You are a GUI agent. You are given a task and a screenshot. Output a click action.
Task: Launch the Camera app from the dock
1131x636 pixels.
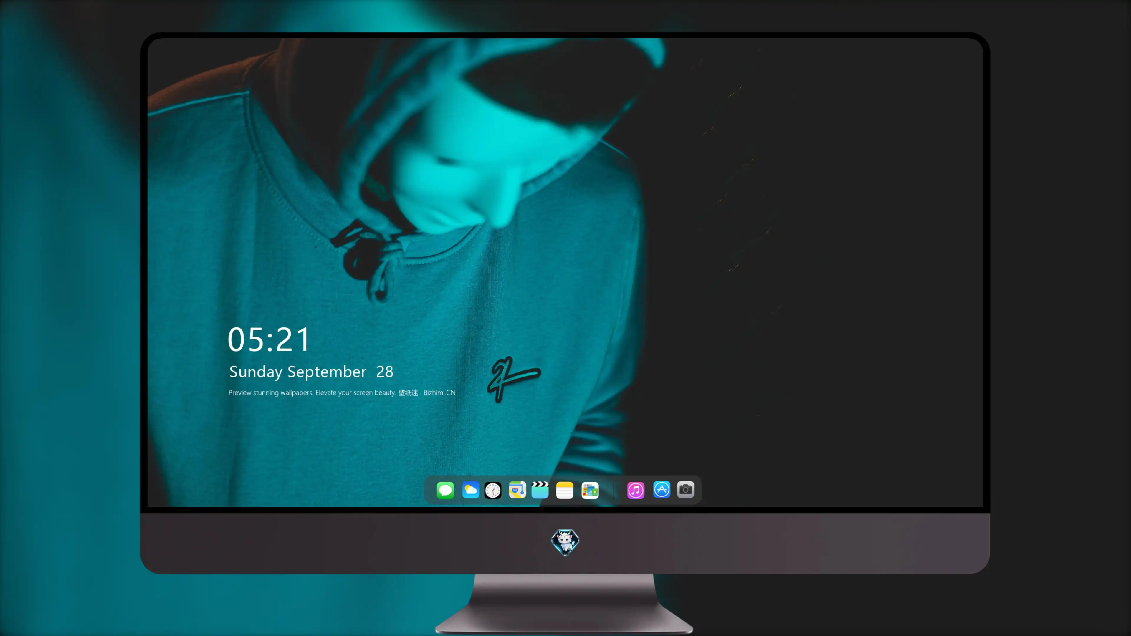[685, 489]
